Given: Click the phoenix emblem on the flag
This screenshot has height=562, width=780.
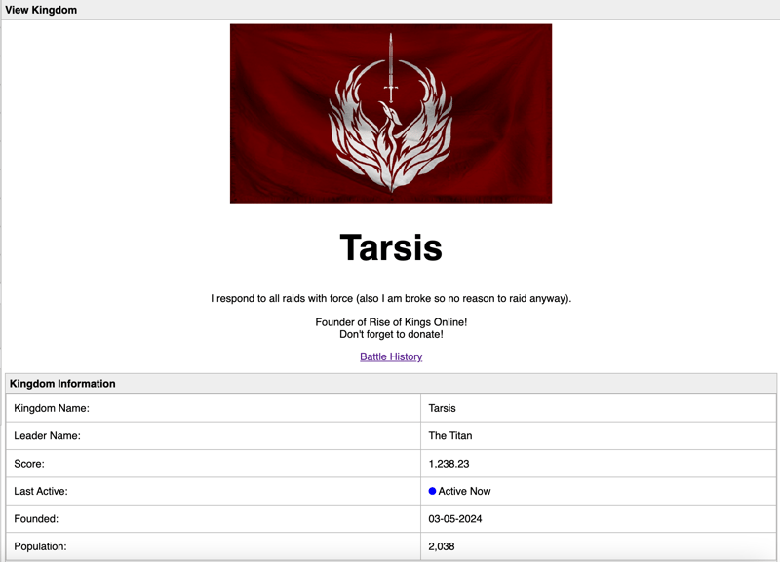Looking at the screenshot, I should (391, 136).
